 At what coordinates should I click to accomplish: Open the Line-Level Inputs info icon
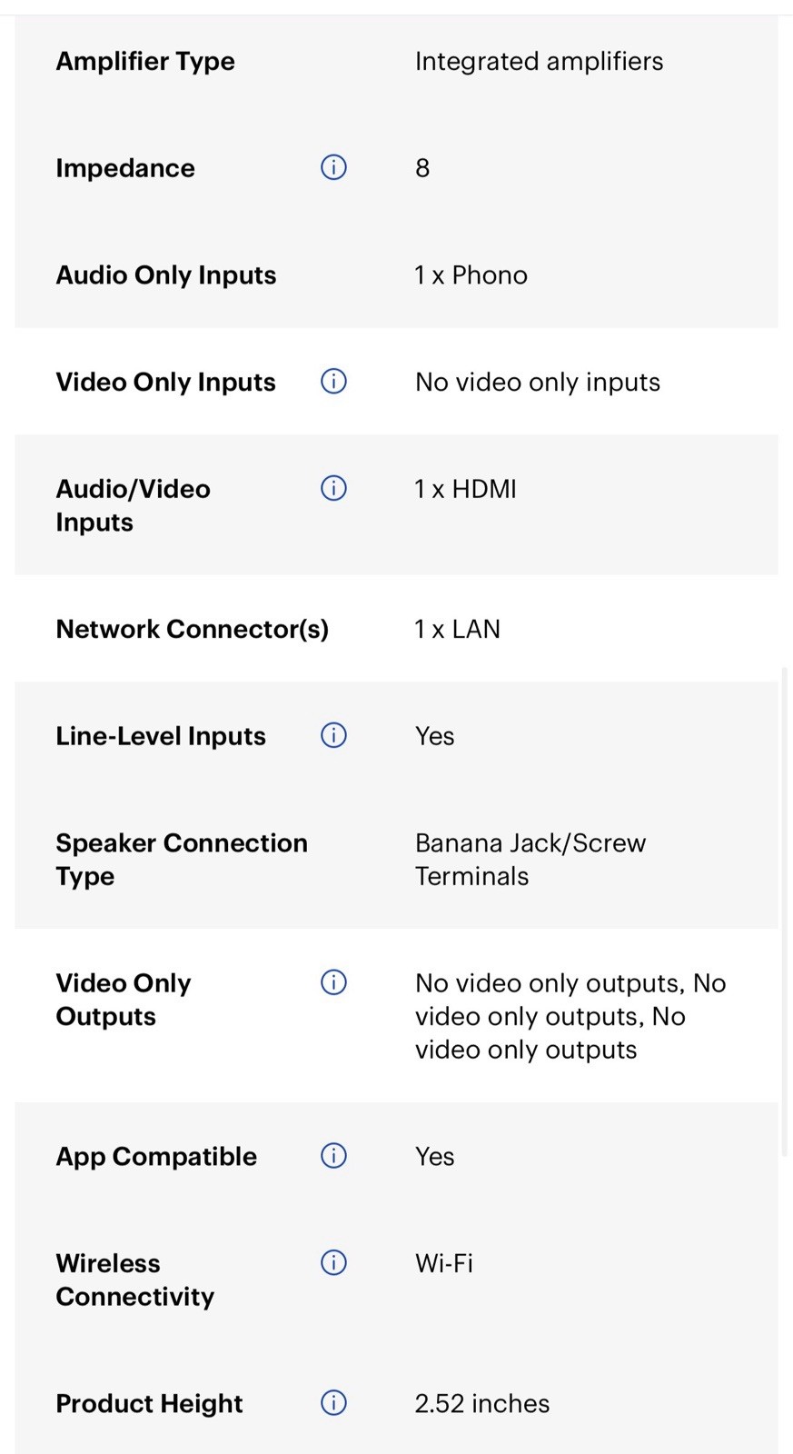click(333, 734)
